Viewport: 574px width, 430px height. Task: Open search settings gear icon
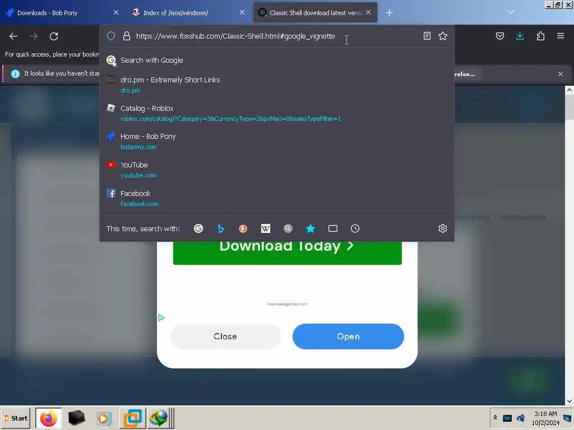click(443, 228)
